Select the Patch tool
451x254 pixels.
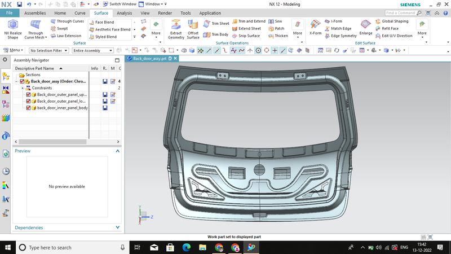point(276,29)
